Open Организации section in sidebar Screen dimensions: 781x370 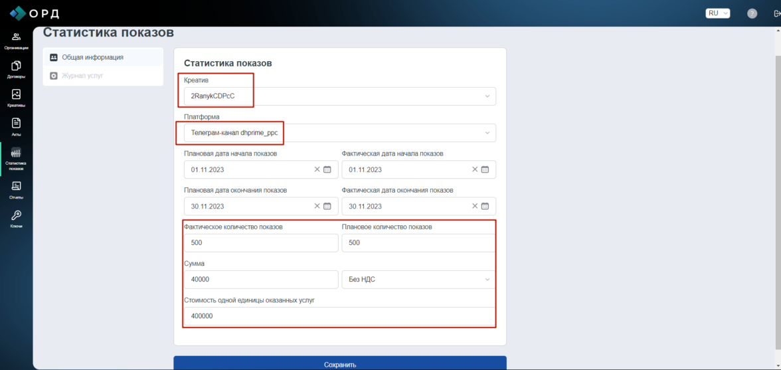coord(16,41)
